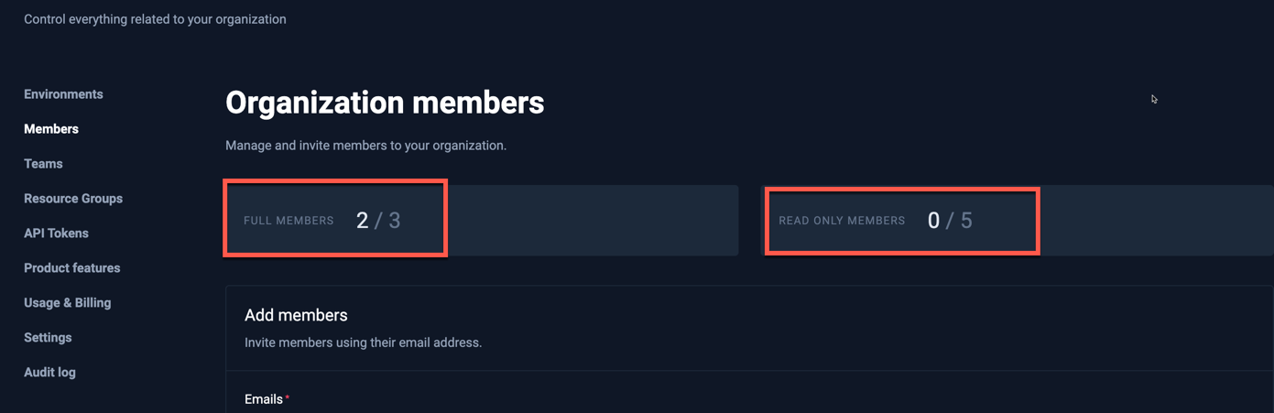Navigate to API Tokens
1274x413 pixels.
56,234
